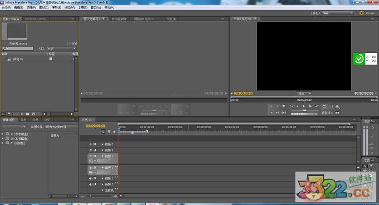Select the Track Select tool in Tools panel

click(x=371, y=166)
